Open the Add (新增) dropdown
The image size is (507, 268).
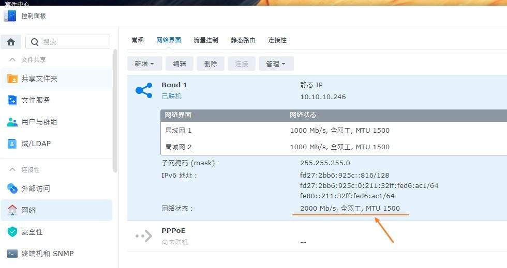[x=144, y=64]
